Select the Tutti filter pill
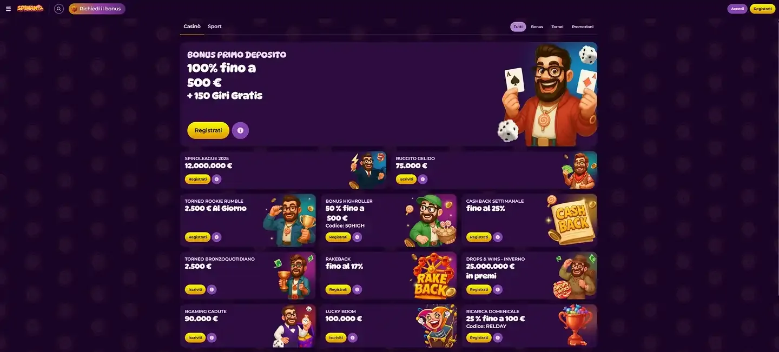 coord(518,26)
